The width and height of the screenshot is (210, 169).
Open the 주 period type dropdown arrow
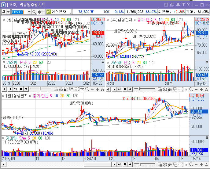[8, 12]
